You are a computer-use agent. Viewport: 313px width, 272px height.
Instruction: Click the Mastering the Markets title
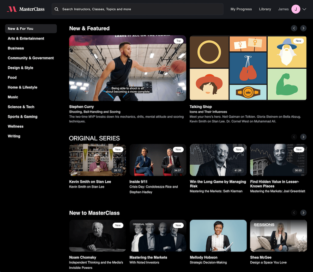point(148,257)
